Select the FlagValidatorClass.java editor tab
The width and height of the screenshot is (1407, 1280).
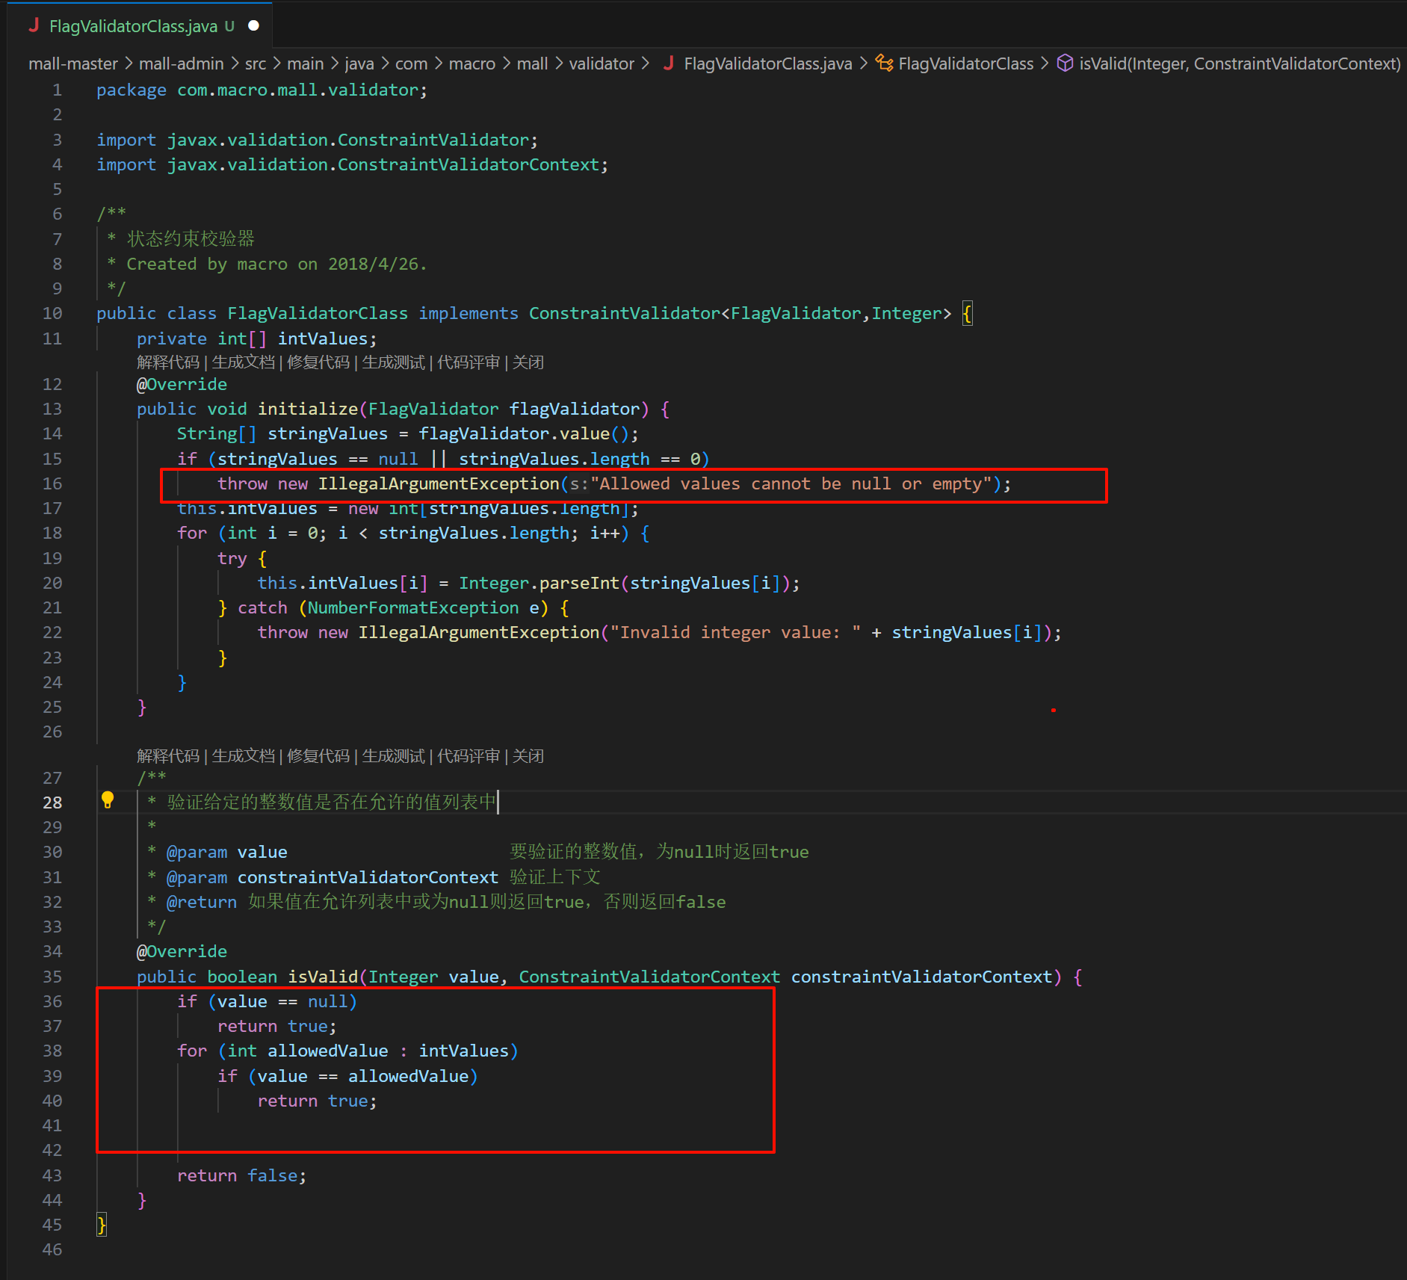[x=133, y=26]
